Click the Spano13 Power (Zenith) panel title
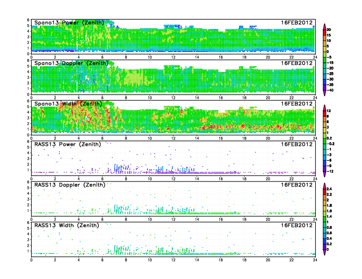Screen dimensions: 362x279 tap(69, 22)
